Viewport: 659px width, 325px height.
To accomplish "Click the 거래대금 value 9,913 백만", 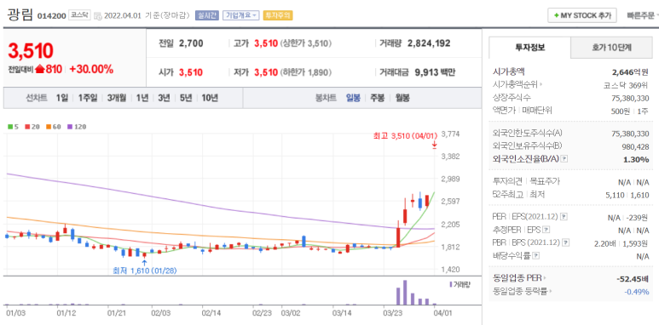I will pyautogui.click(x=435, y=72).
